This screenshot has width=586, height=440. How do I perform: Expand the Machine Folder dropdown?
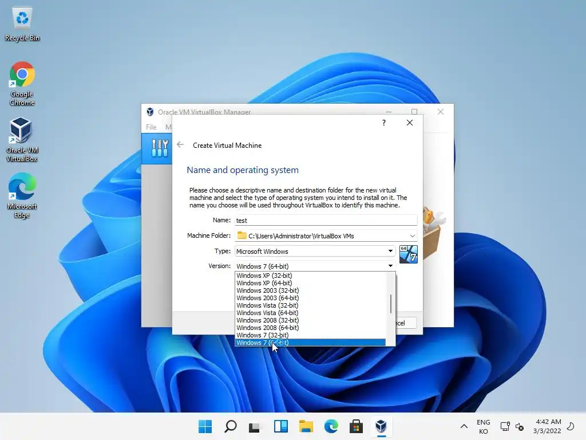coord(412,235)
